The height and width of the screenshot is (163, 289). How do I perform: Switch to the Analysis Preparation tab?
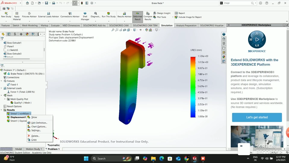186,25
